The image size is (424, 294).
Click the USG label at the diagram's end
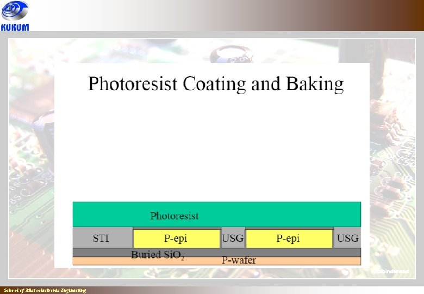[348, 238]
